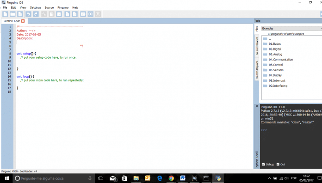Open the Settings menu

(36, 7)
